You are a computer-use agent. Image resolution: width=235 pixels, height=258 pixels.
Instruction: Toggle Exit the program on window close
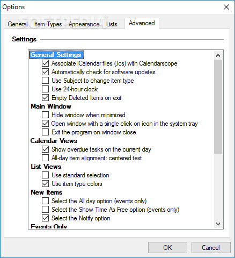[45, 132]
